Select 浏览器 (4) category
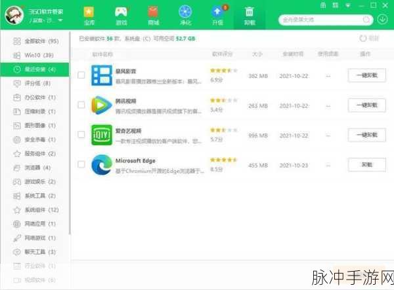Screen dimensions: 394x290 pyautogui.click(x=35, y=168)
